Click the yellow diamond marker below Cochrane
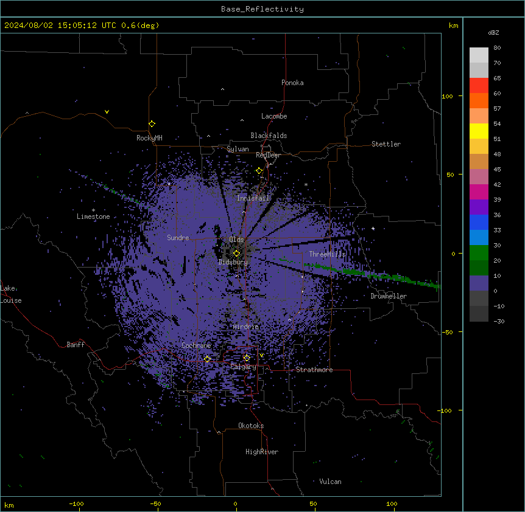Screen dimensions: 525x512 point(207,359)
